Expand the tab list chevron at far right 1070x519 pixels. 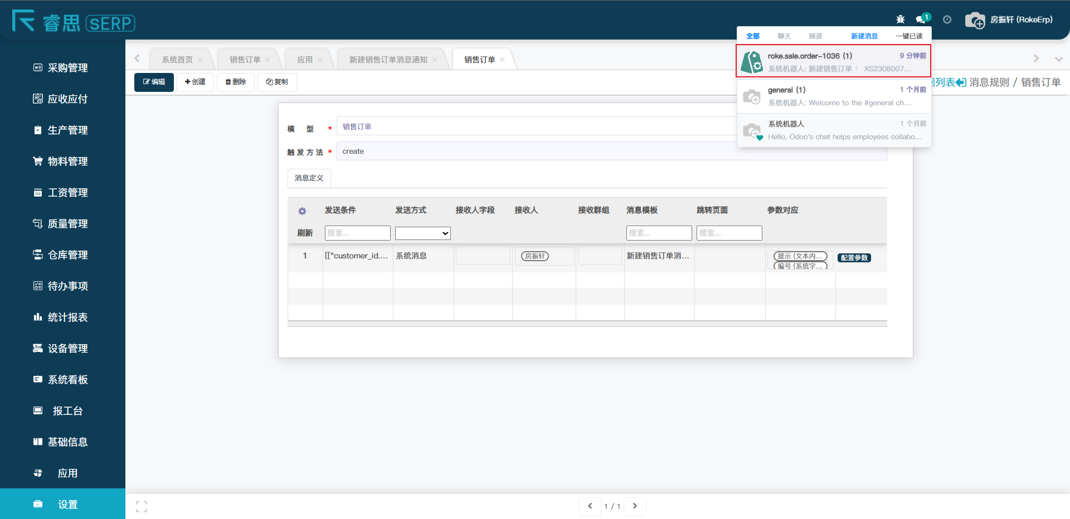click(1058, 59)
